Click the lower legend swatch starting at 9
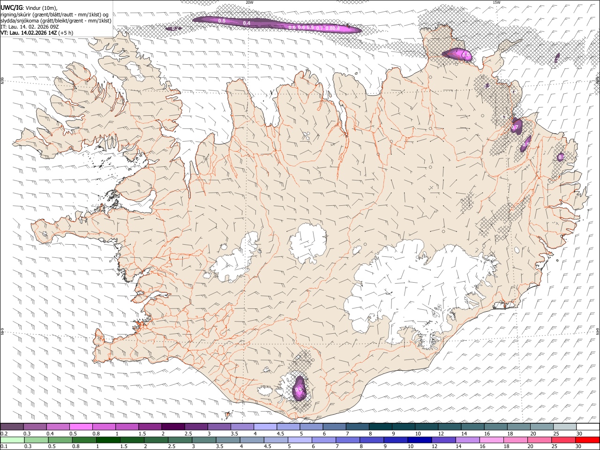The image size is (600, 450). (x=396, y=440)
